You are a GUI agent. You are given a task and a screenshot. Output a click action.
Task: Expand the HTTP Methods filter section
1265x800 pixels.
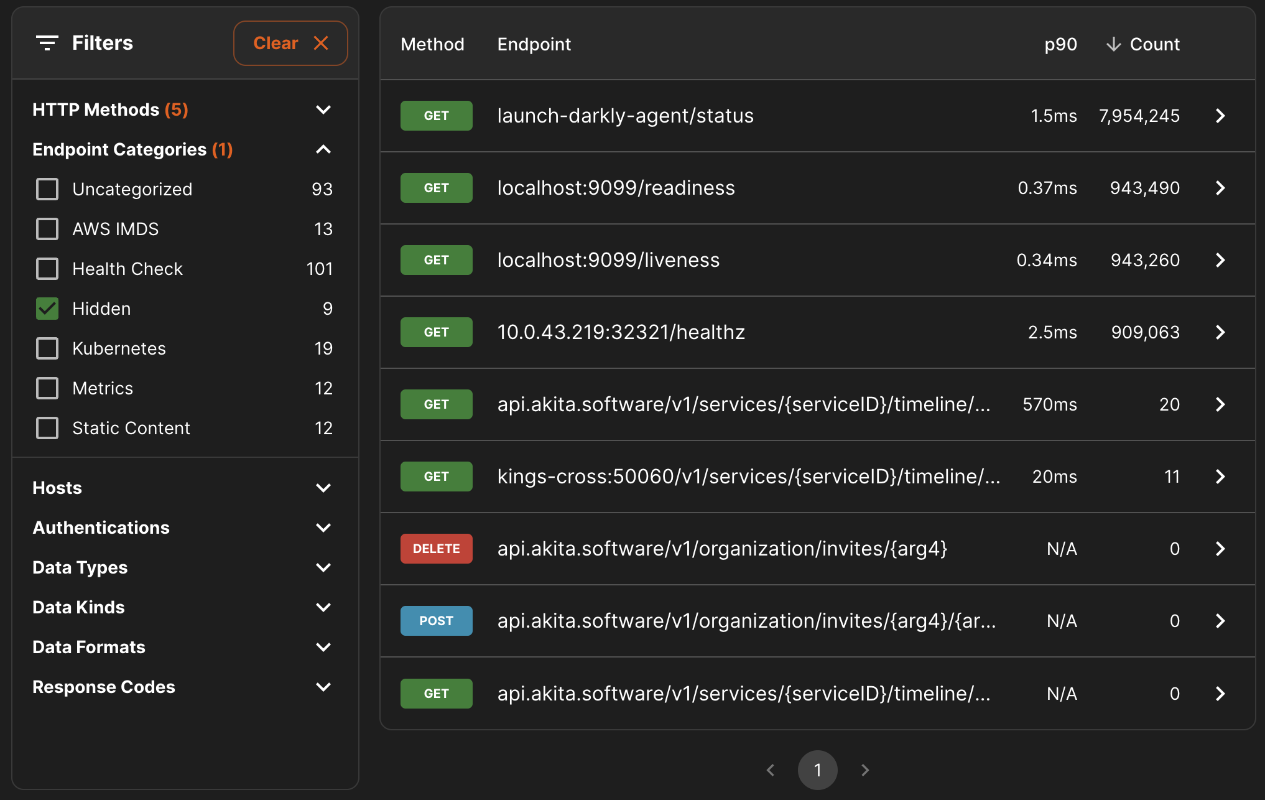coord(323,110)
